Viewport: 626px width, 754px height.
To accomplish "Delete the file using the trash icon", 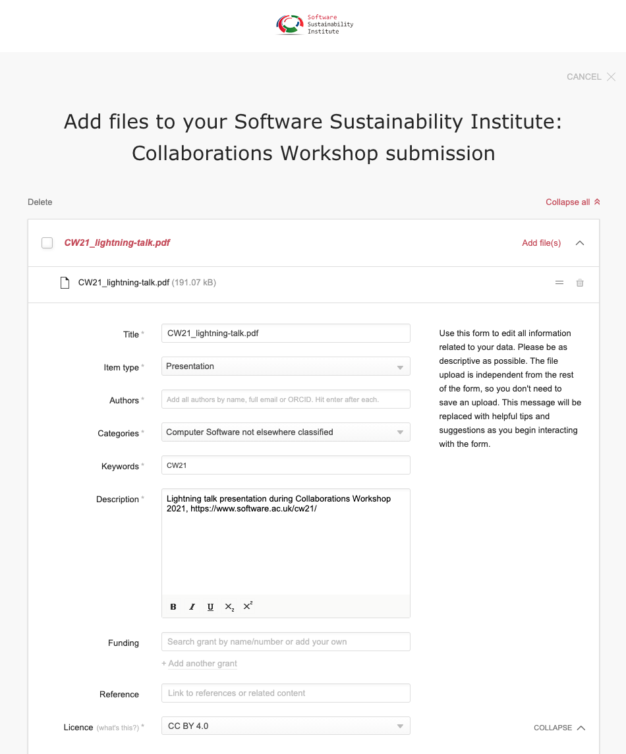I will click(x=580, y=283).
